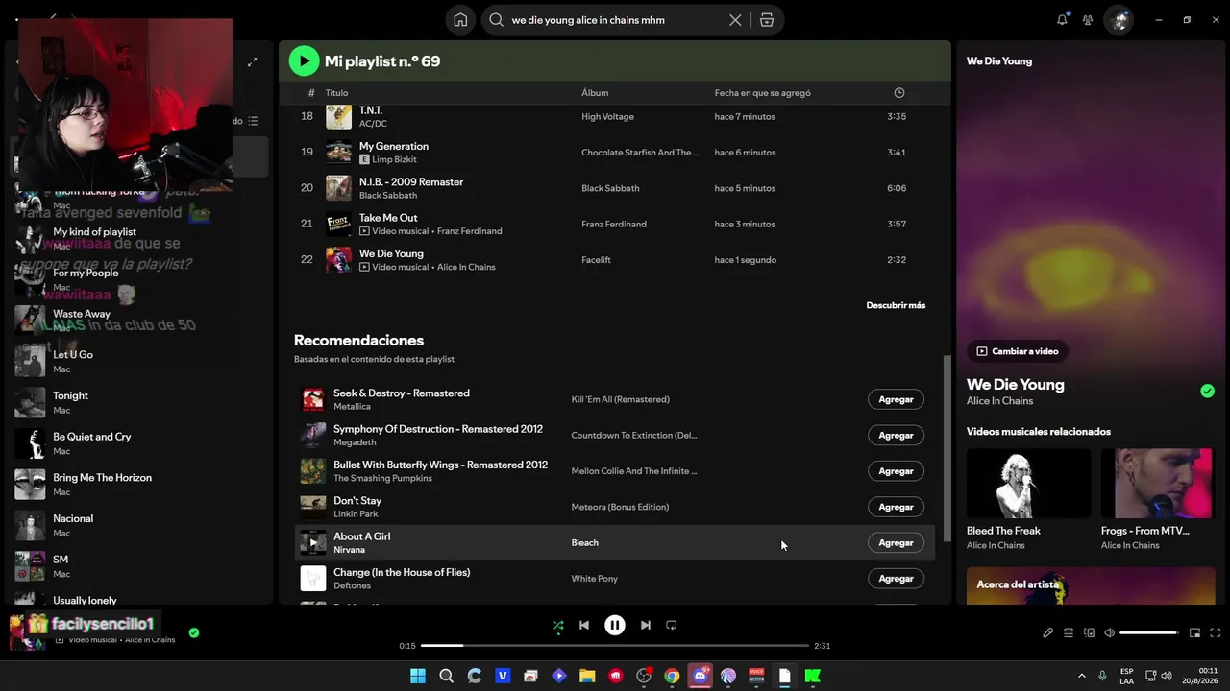1230x691 pixels.
Task: Open library list view options
Action: click(253, 121)
